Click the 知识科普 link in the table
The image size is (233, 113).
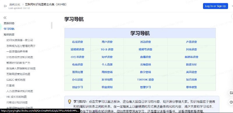(x=191, y=80)
